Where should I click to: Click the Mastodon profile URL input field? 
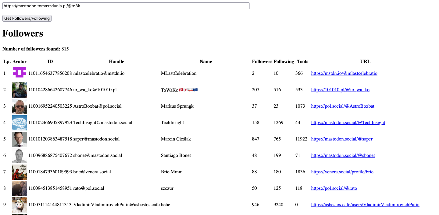click(x=126, y=6)
